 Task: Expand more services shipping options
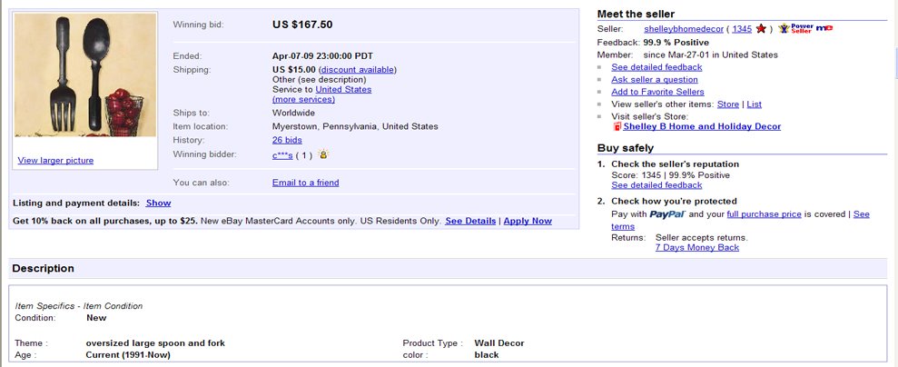[303, 100]
